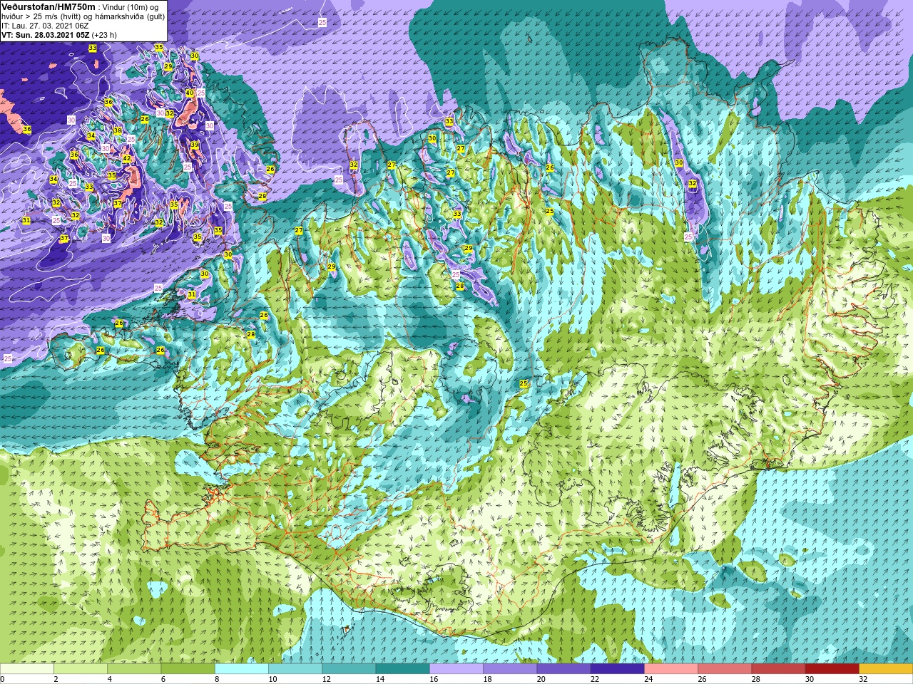Image resolution: width=913 pixels, height=684 pixels.
Task: Click the 28–30 m/s red legend swatch
Action: (x=778, y=668)
